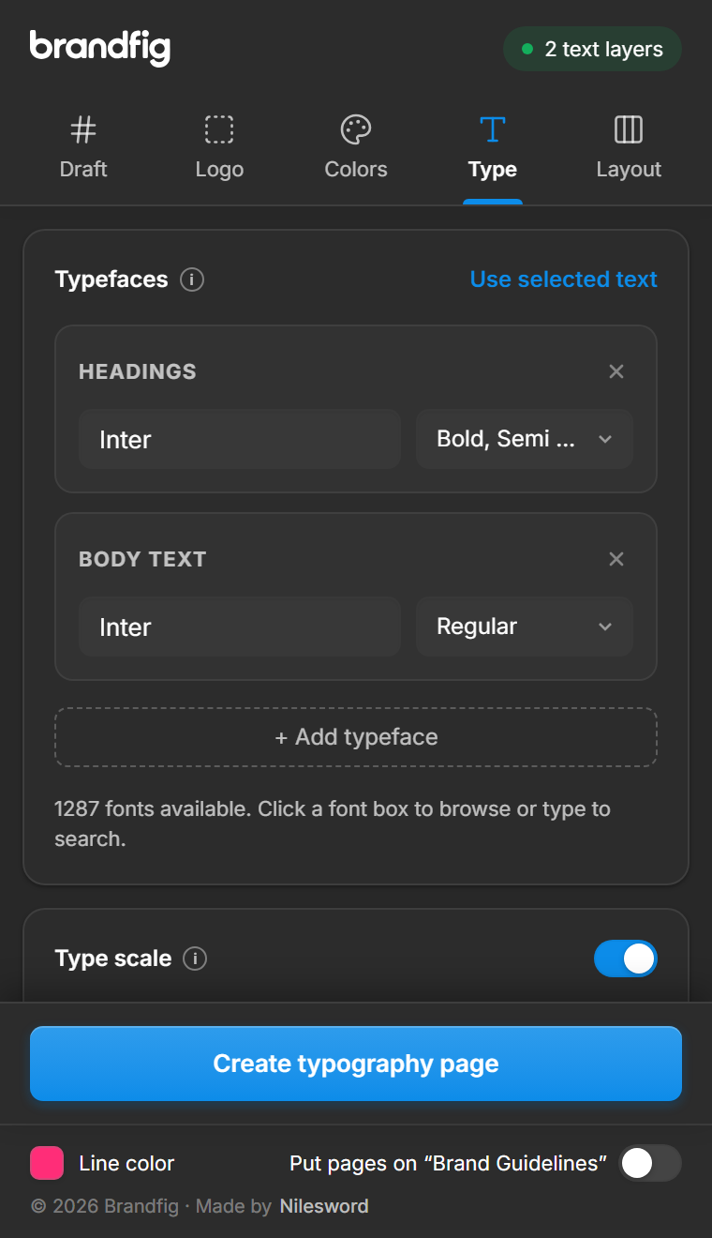Click the Line color label
This screenshot has height=1238, width=712.
(x=126, y=1163)
